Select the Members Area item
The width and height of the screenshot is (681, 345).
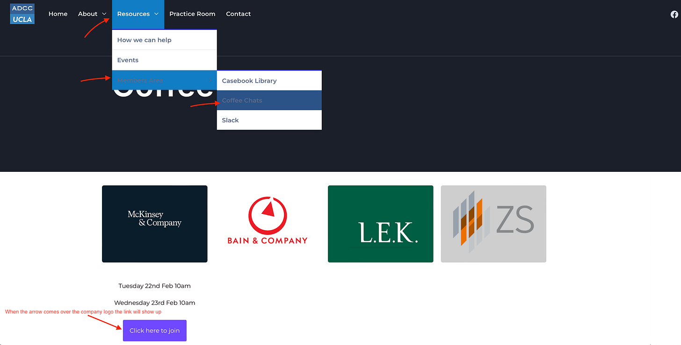pyautogui.click(x=164, y=80)
